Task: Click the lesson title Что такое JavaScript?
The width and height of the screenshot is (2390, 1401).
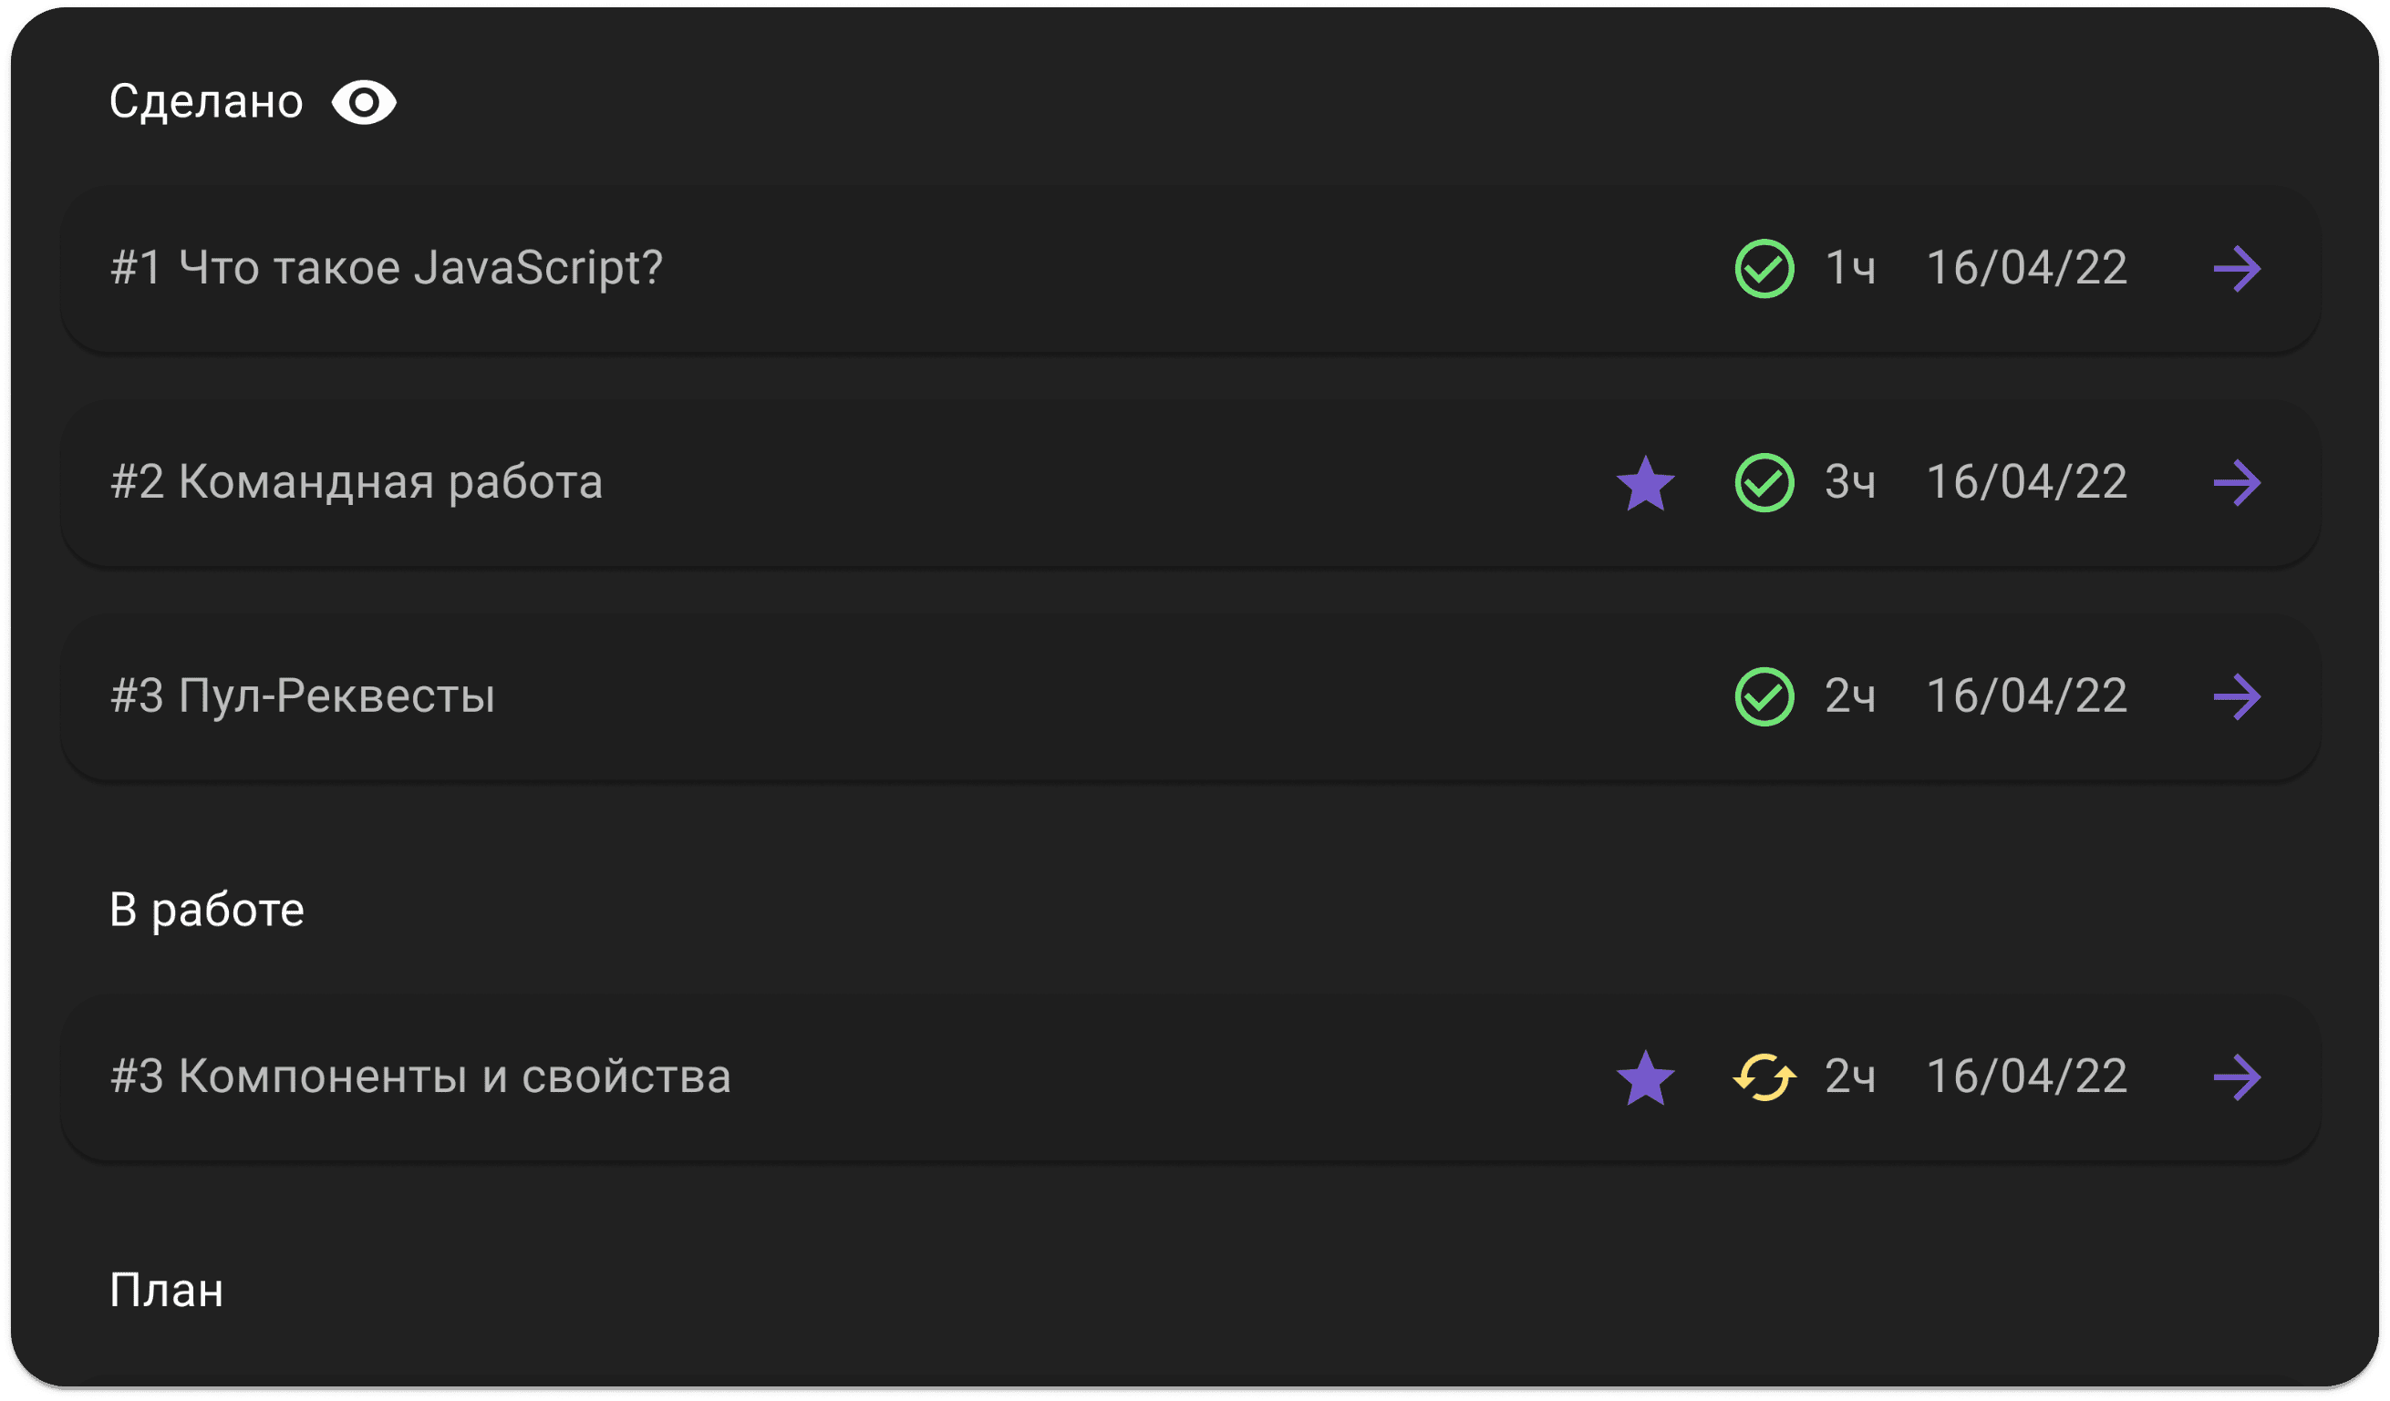Action: pyautogui.click(x=386, y=268)
